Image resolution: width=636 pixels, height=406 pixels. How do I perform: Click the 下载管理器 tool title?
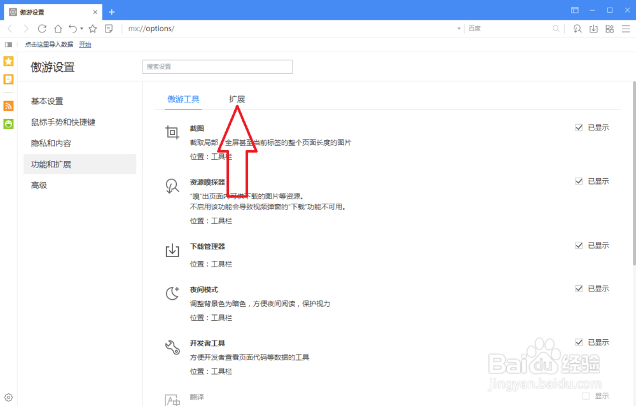click(x=207, y=246)
